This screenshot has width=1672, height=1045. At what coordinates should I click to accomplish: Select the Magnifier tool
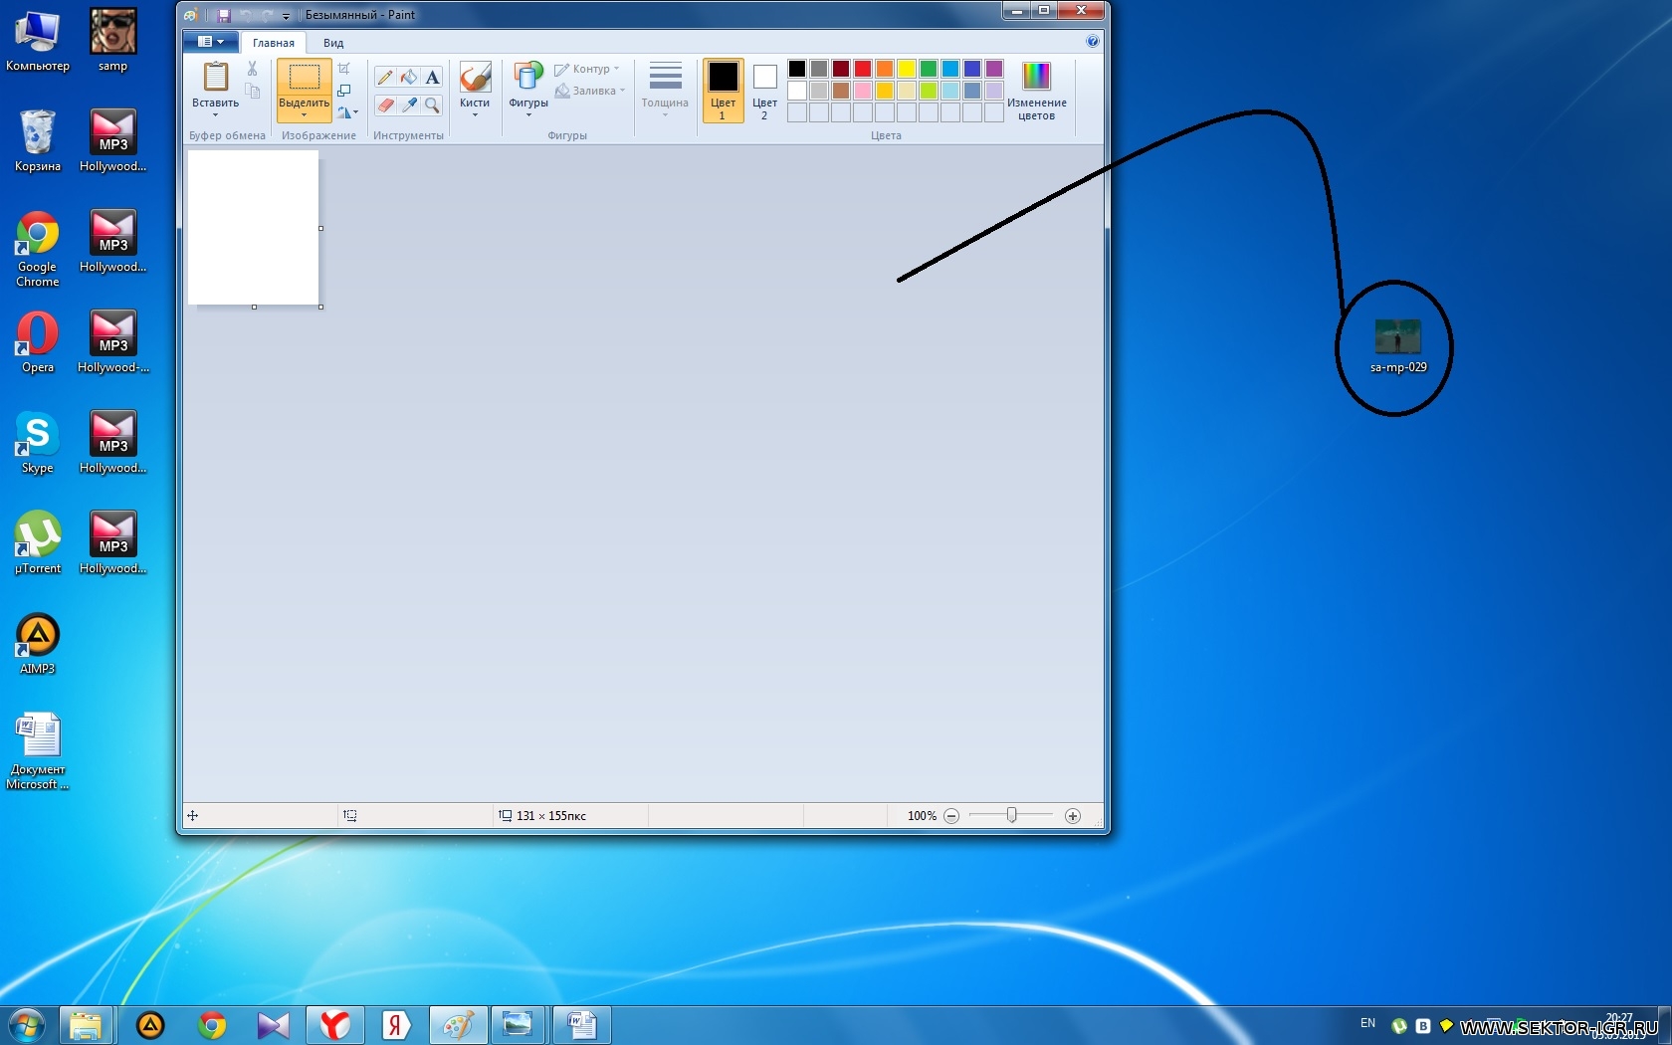point(432,104)
